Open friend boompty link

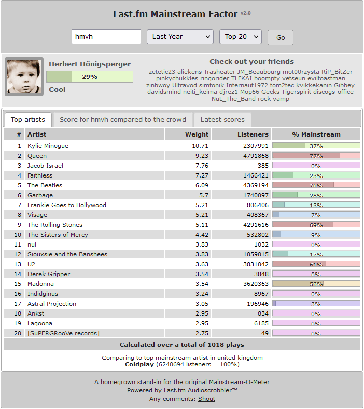pyautogui.click(x=267, y=78)
